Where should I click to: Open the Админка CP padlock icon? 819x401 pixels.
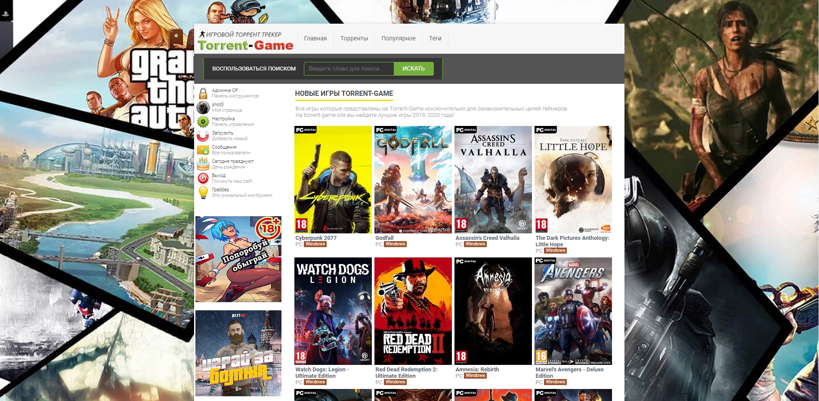point(203,93)
